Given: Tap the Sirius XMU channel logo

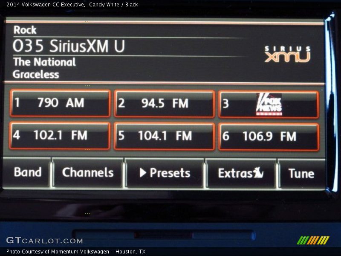Looking at the screenshot, I should [287, 54].
